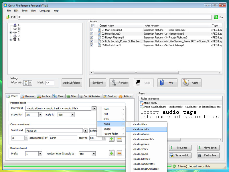Toggle the select-all checkbox in Preview header
This screenshot has width=229, height=172.
click(x=92, y=26)
